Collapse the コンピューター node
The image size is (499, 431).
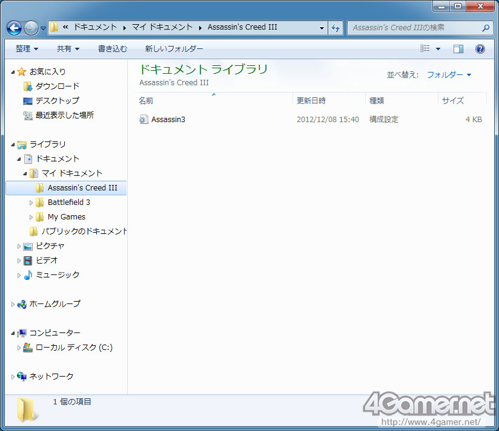13,334
